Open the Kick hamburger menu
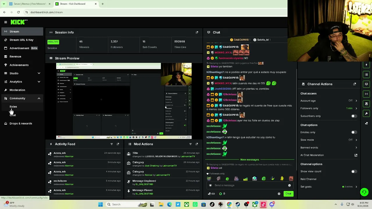This screenshot has height=209, width=372. (x=6, y=22)
